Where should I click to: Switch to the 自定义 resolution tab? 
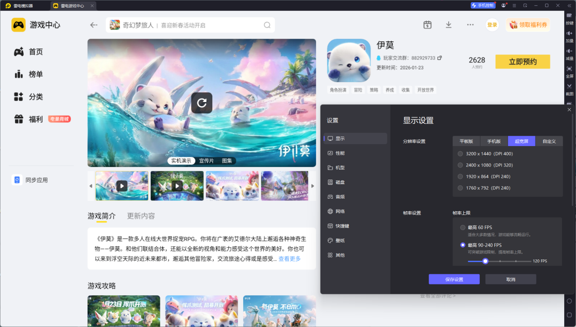(549, 141)
